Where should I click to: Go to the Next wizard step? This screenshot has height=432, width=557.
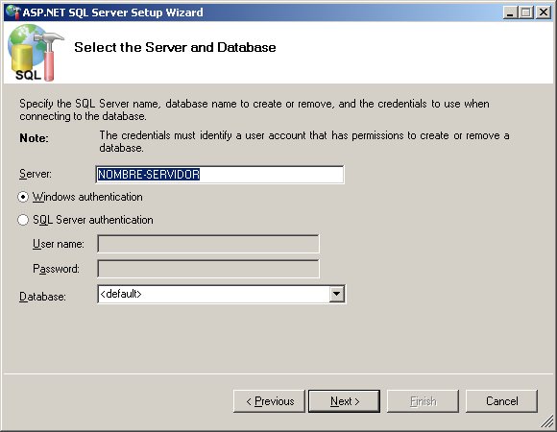coord(344,401)
